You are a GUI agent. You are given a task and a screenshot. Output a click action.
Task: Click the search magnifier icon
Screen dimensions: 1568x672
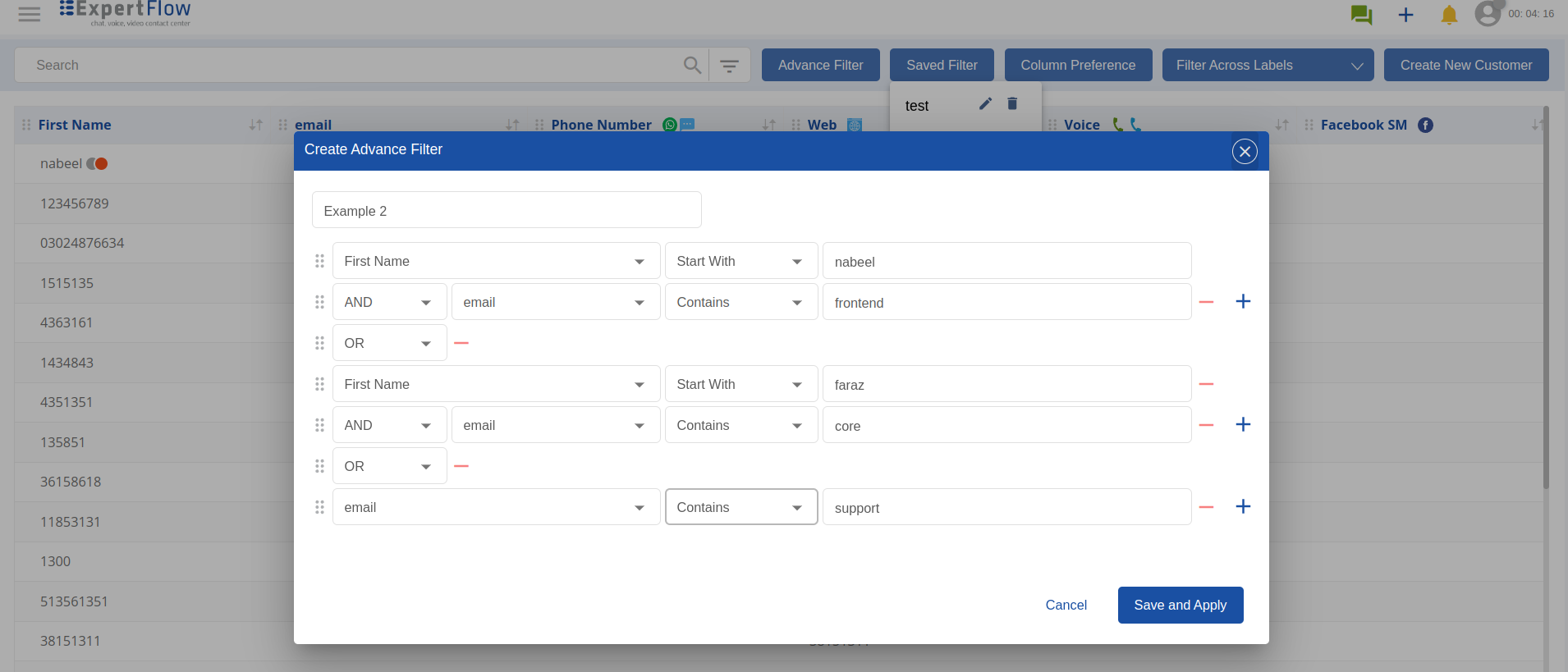pyautogui.click(x=692, y=65)
